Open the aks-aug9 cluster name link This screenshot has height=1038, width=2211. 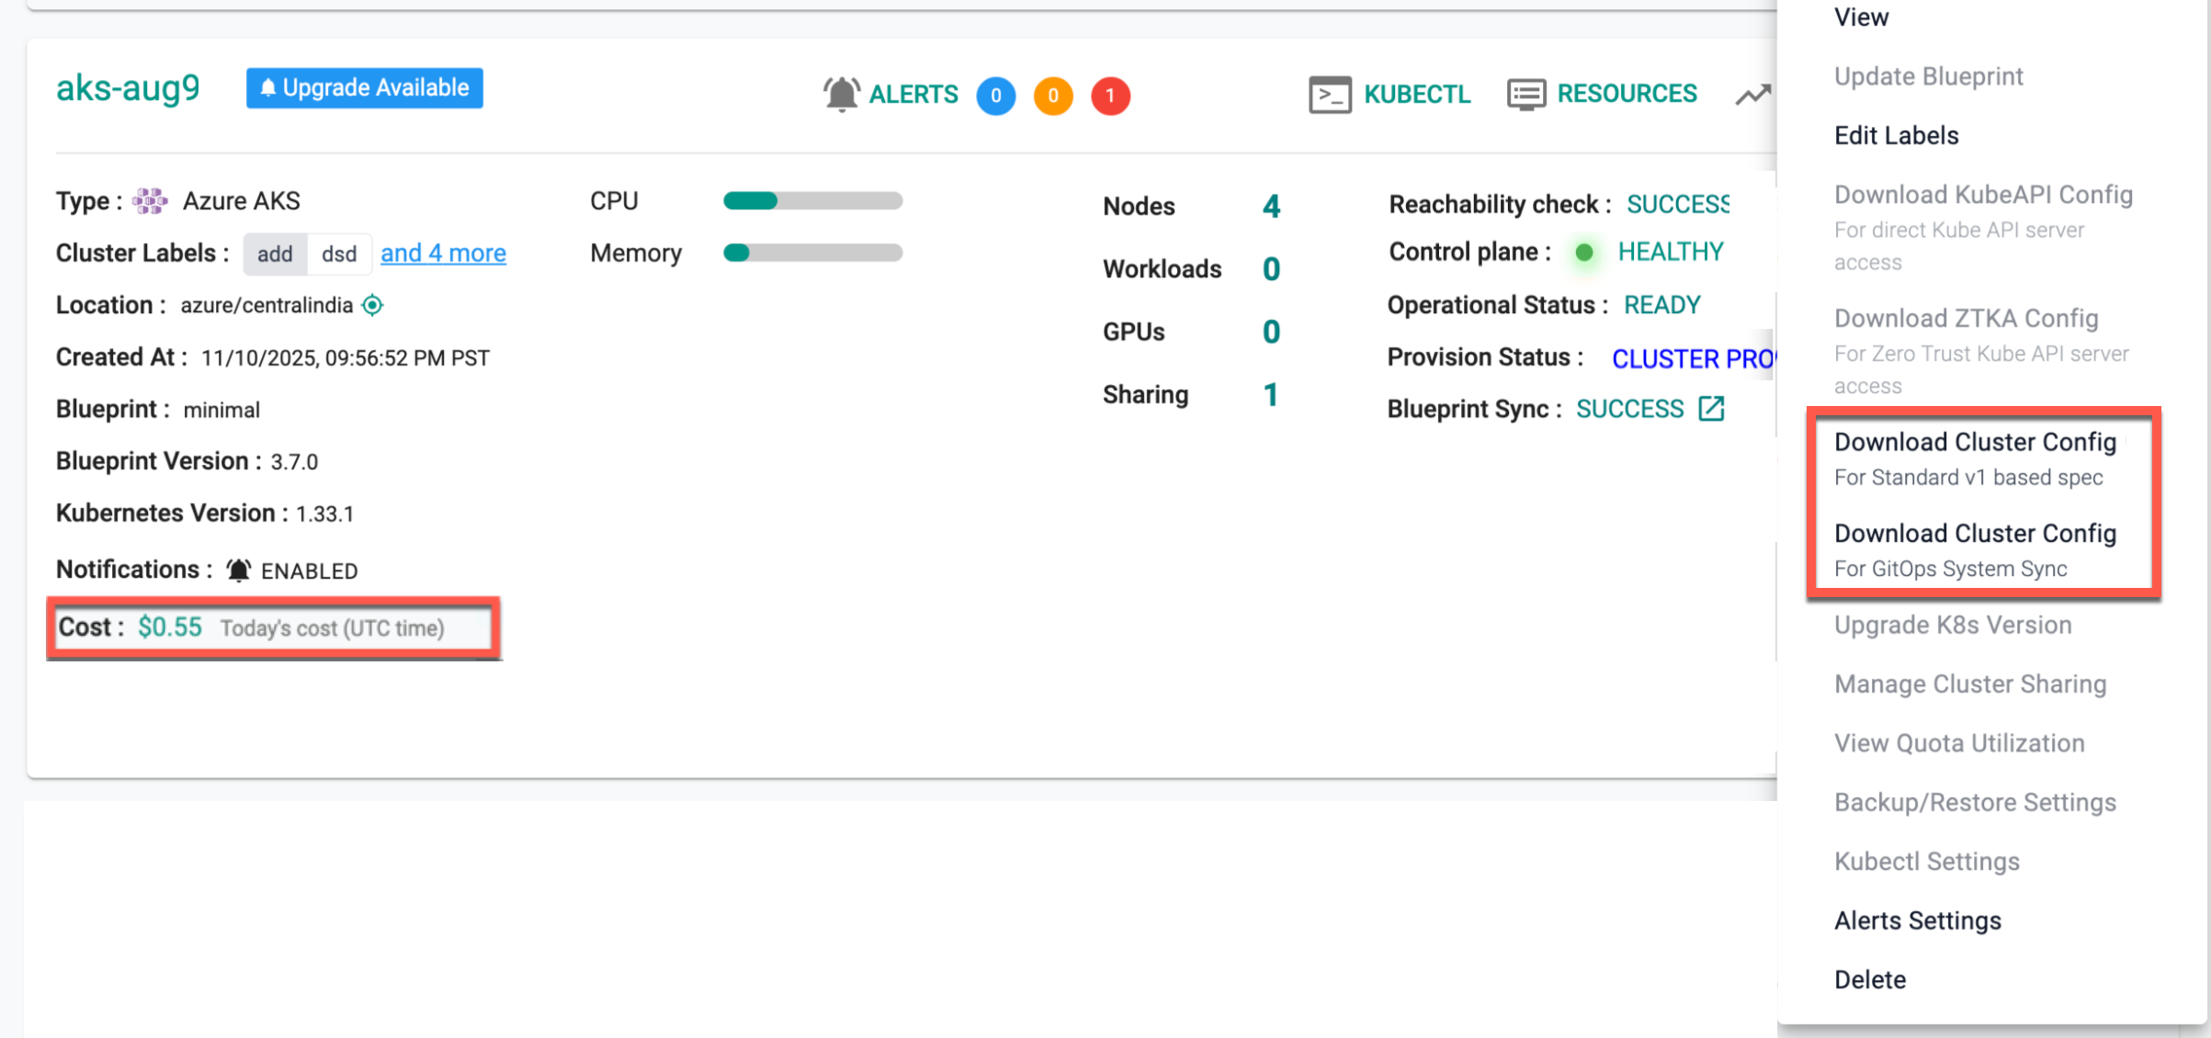click(x=128, y=88)
